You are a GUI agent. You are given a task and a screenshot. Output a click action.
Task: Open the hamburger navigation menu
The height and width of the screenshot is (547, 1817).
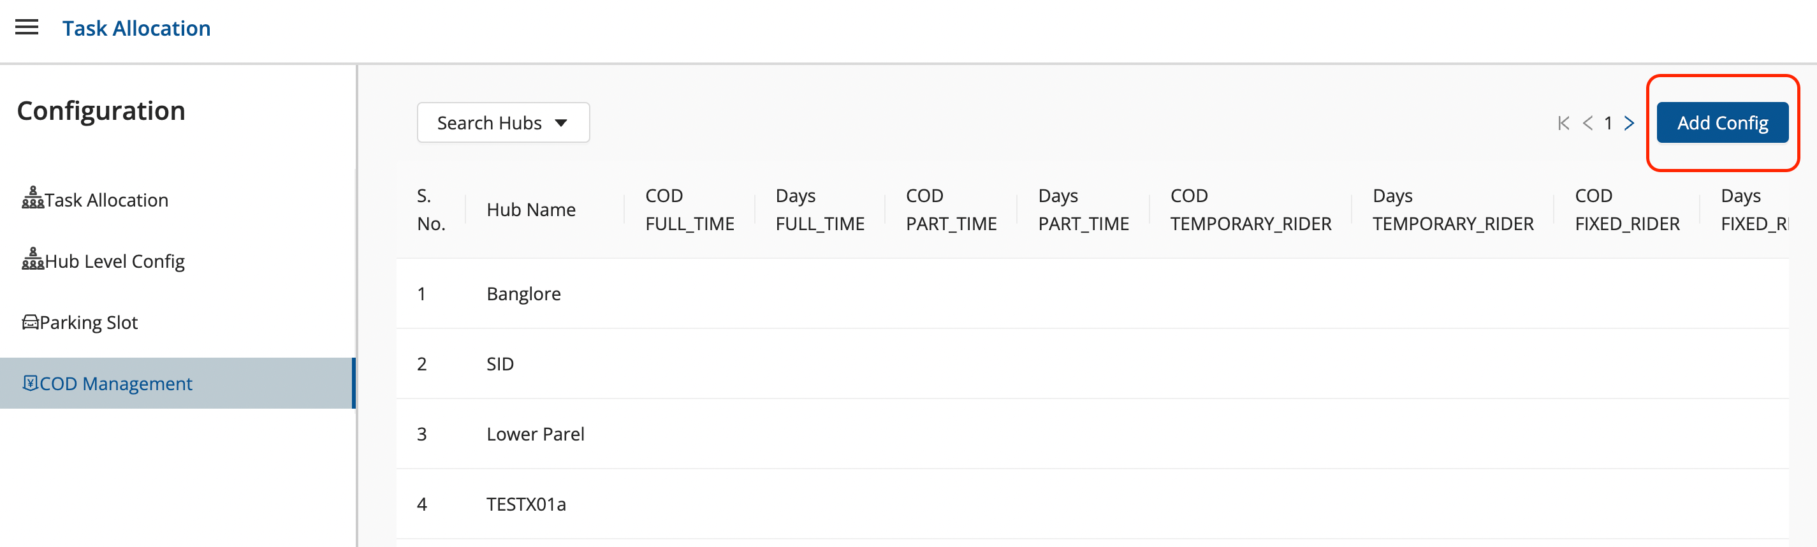coord(27,27)
